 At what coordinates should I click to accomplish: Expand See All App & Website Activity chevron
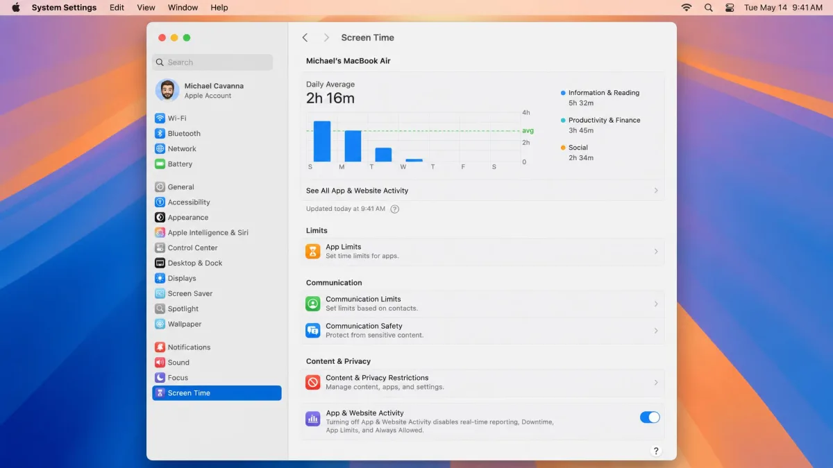click(x=656, y=190)
